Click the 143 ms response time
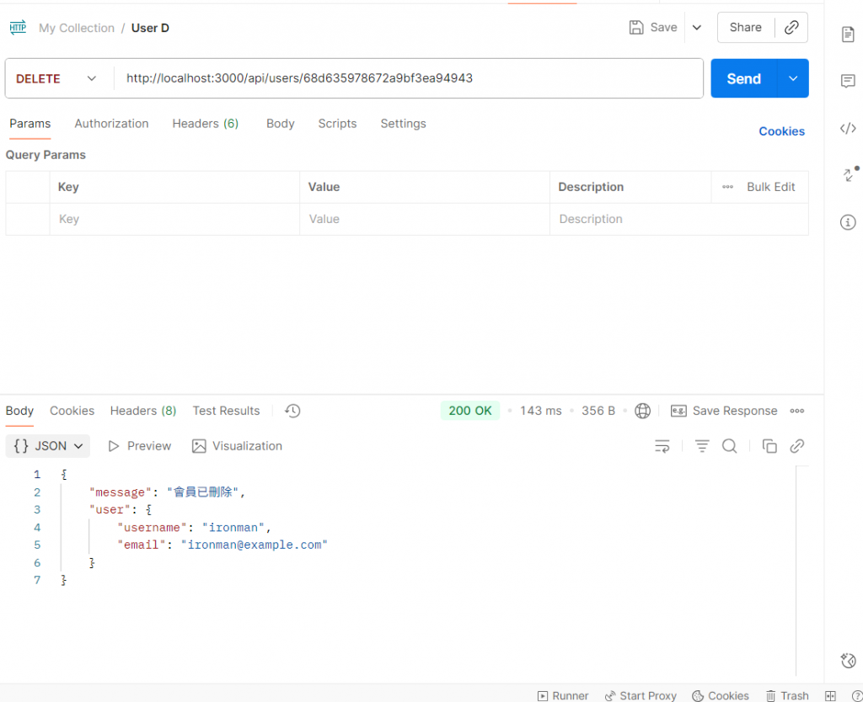863x702 pixels. click(541, 411)
